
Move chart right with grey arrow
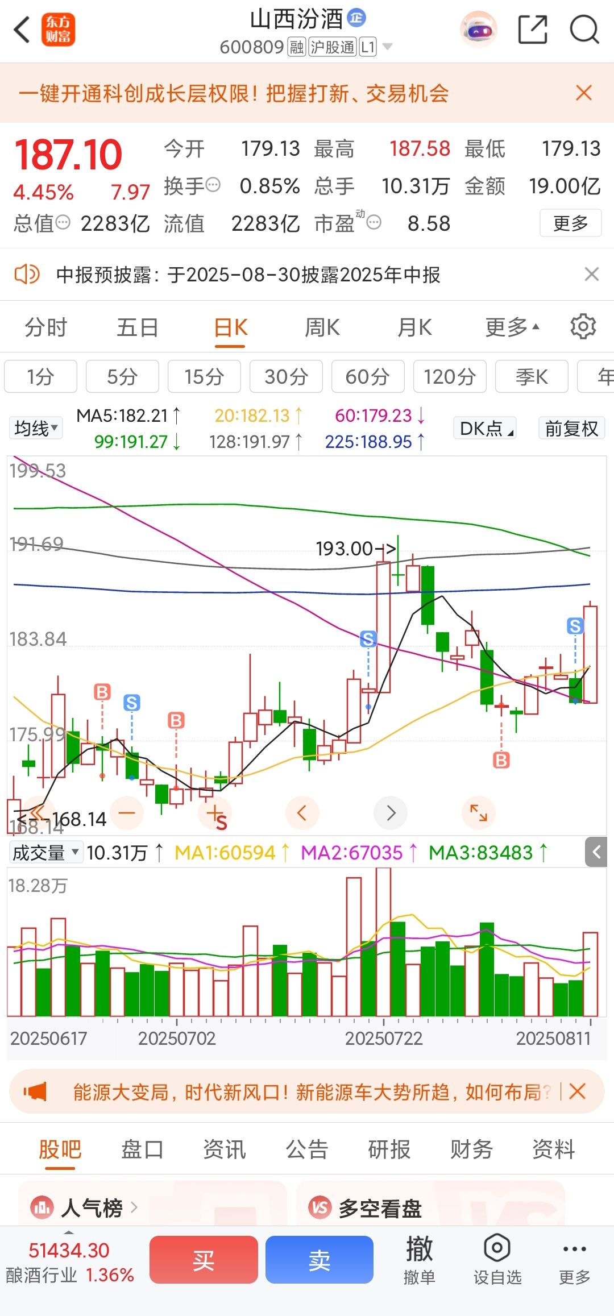[391, 813]
